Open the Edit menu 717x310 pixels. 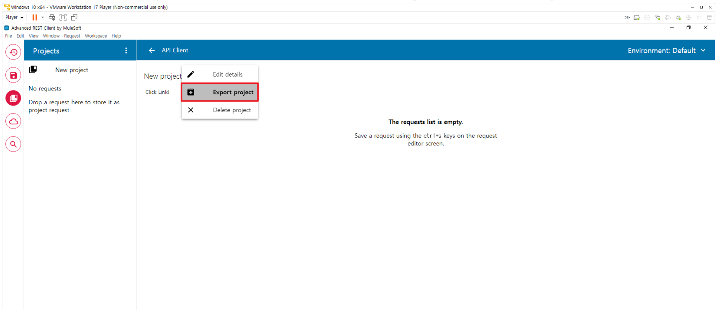pos(21,36)
